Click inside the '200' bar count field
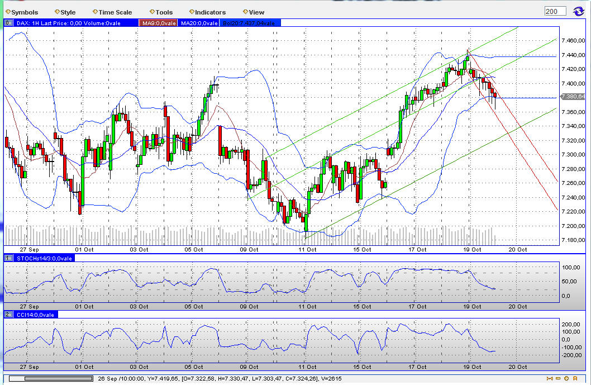 555,11
